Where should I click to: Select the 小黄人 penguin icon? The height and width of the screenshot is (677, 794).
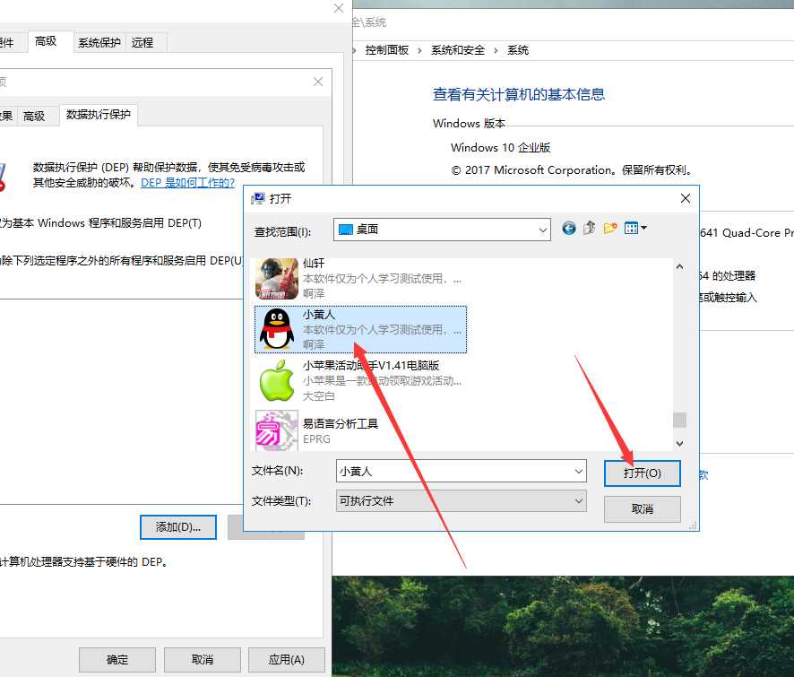pyautogui.click(x=277, y=329)
